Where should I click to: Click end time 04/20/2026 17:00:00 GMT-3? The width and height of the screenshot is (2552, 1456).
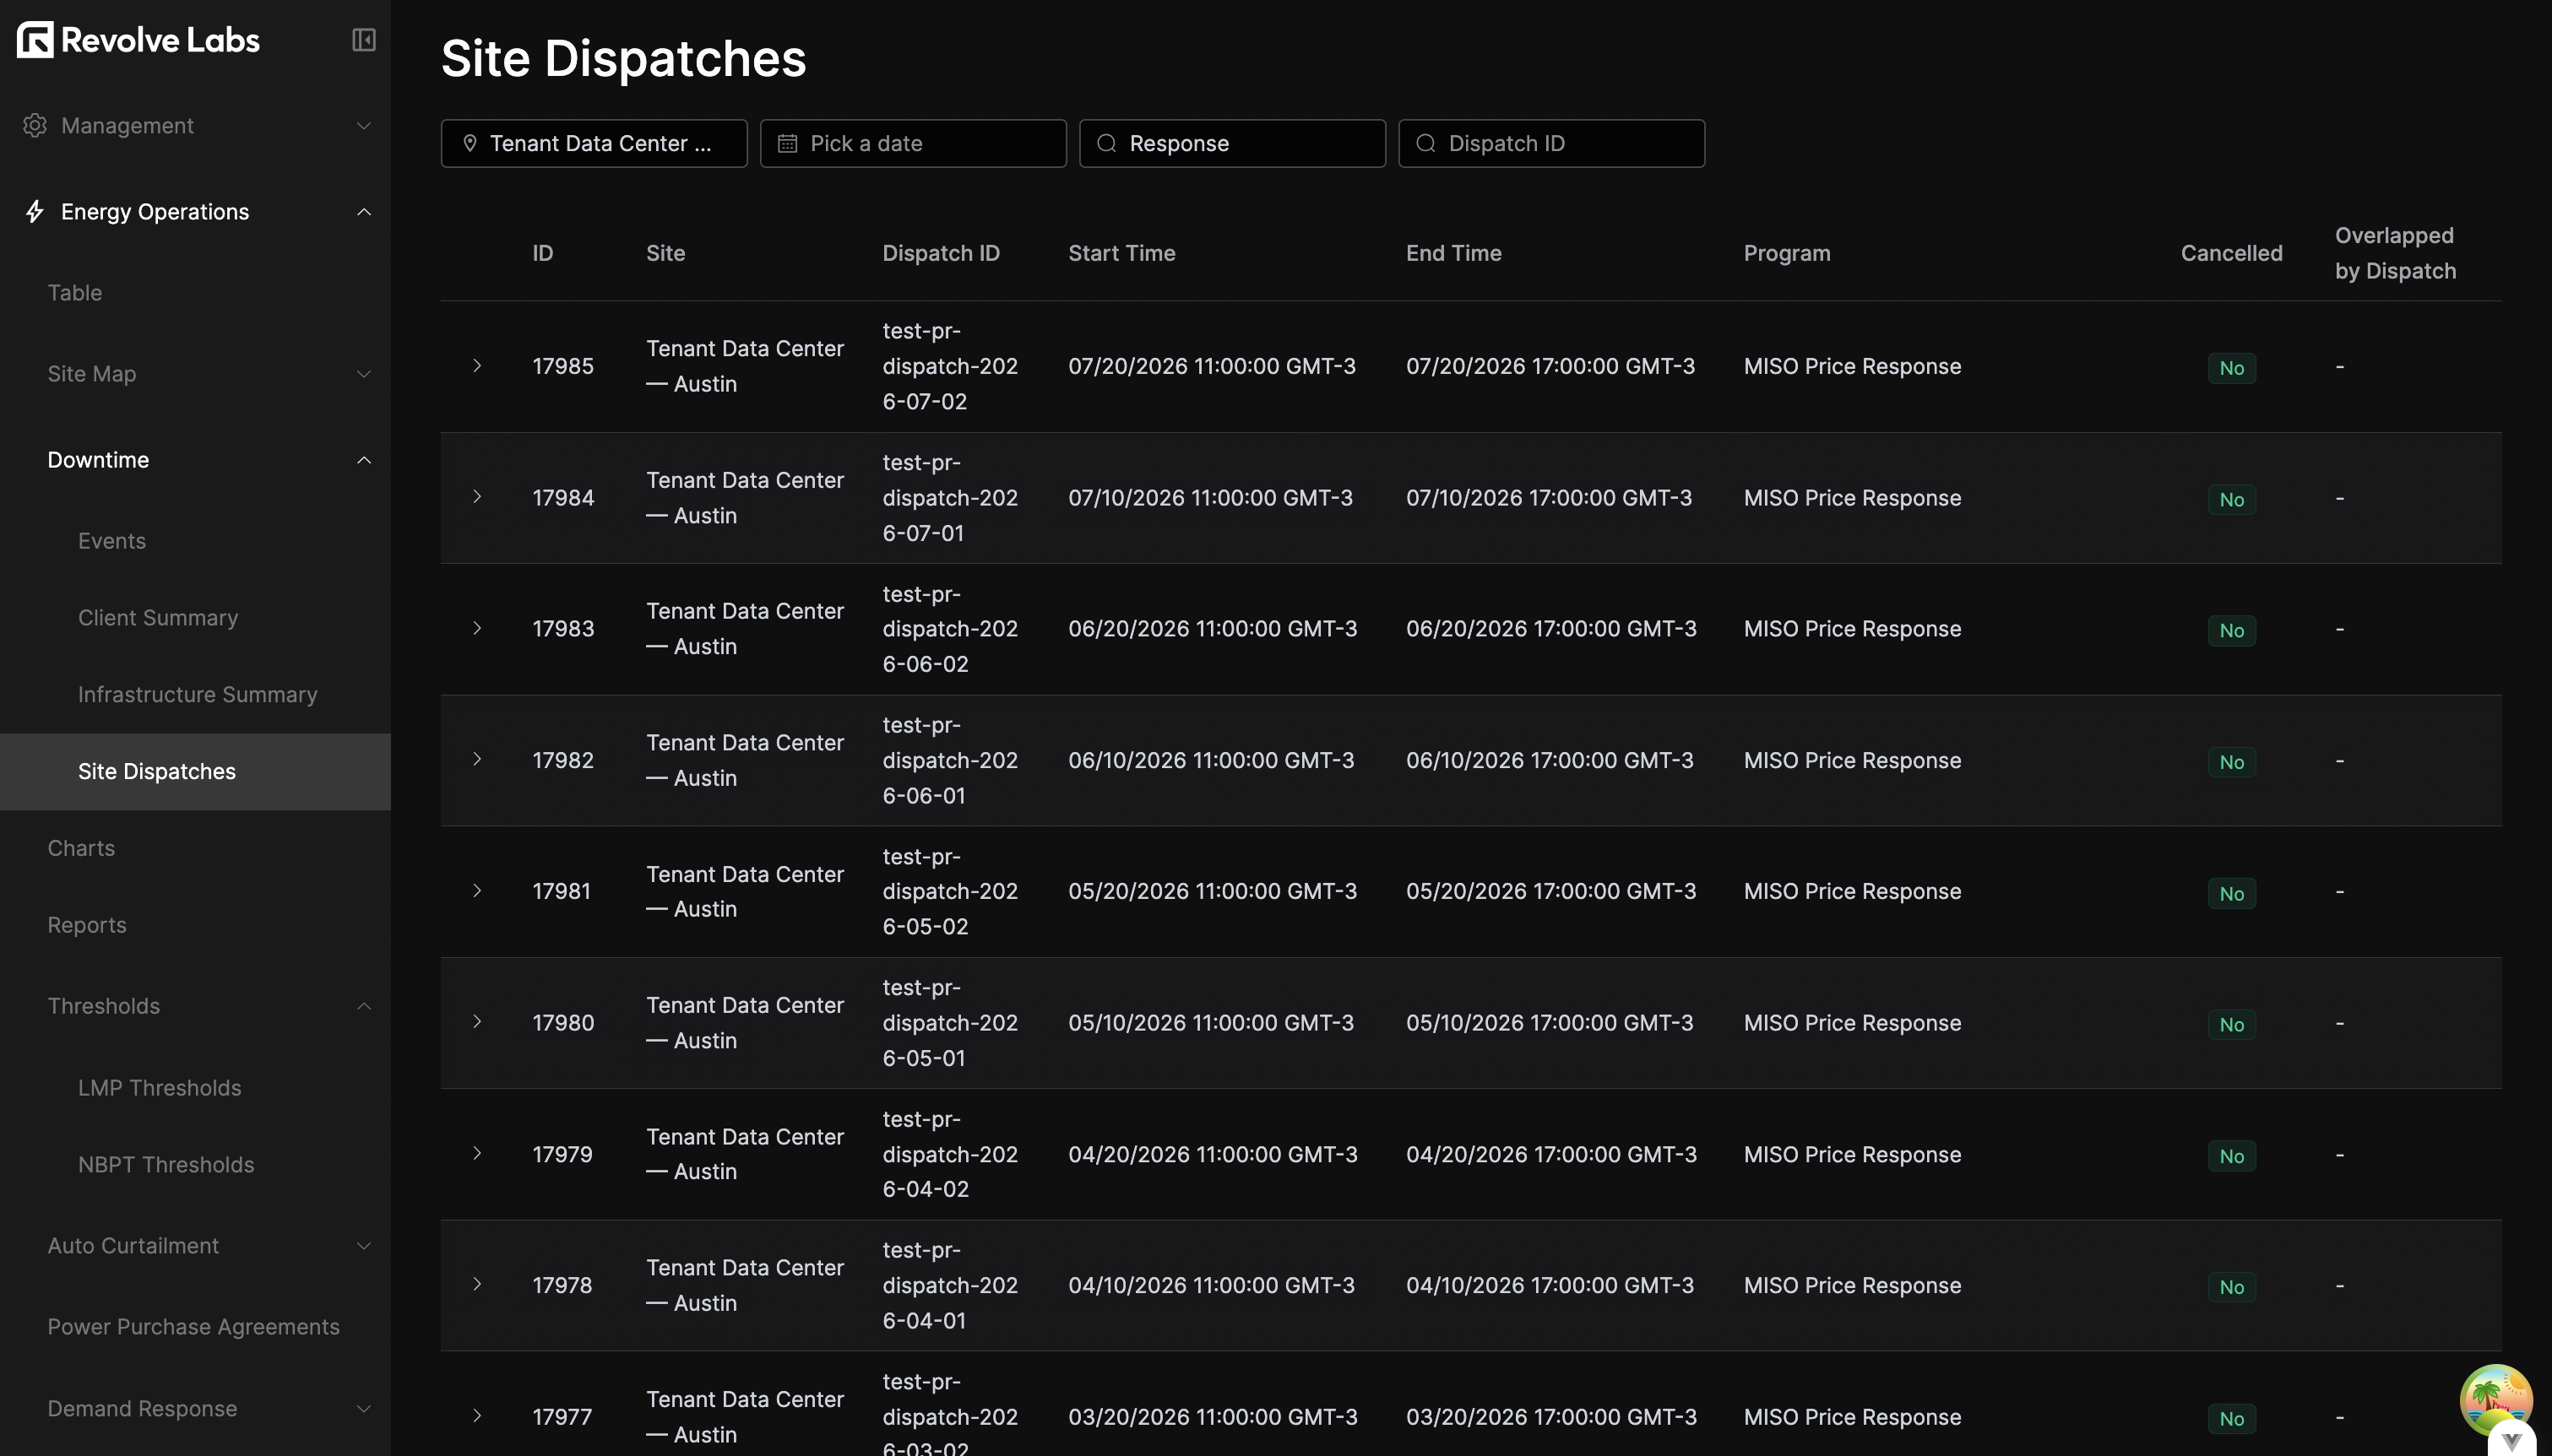click(1551, 1154)
